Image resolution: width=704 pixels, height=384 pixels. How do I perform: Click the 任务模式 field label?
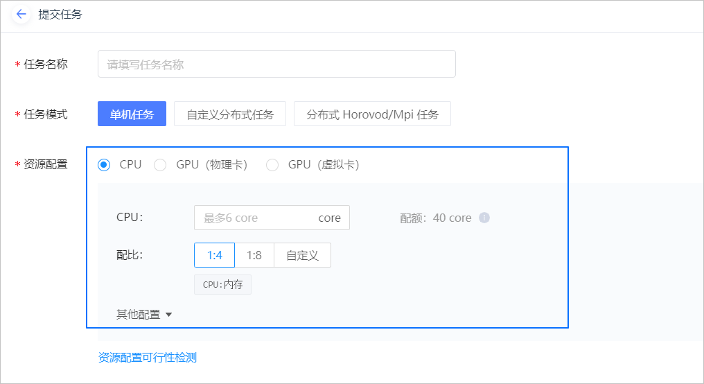(45, 114)
